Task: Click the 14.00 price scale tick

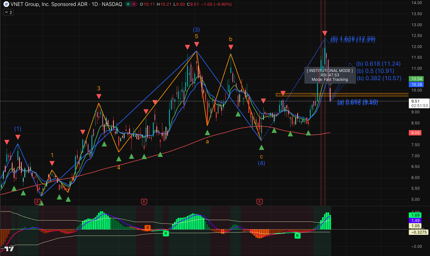Action: [416, 3]
